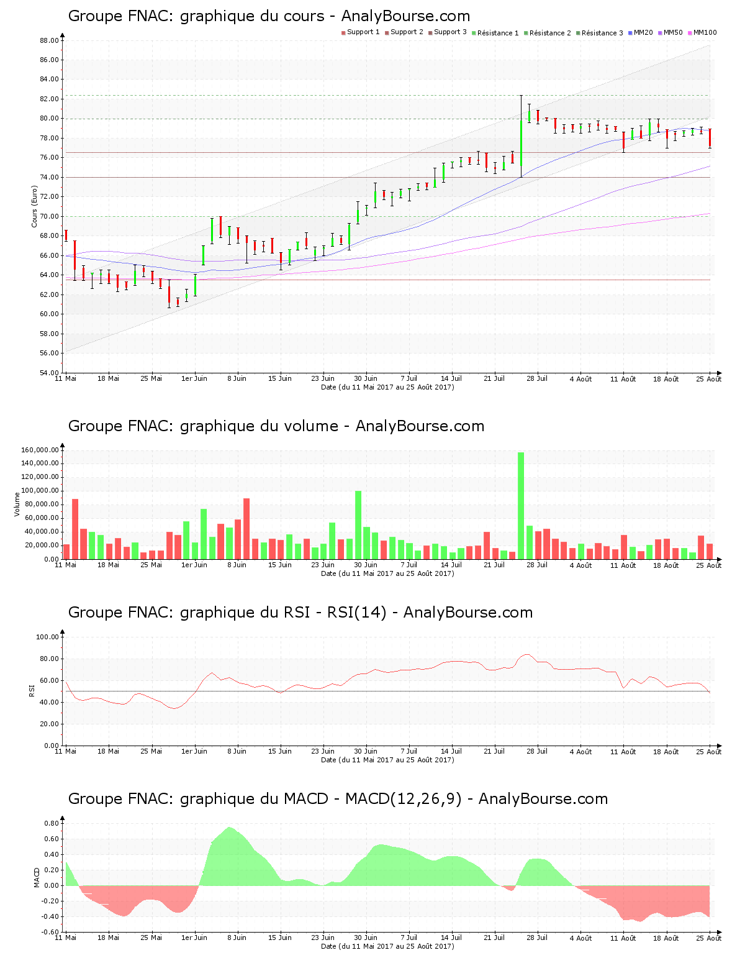Click the date range caption below MACD chart
745x963 pixels.
click(x=387, y=946)
